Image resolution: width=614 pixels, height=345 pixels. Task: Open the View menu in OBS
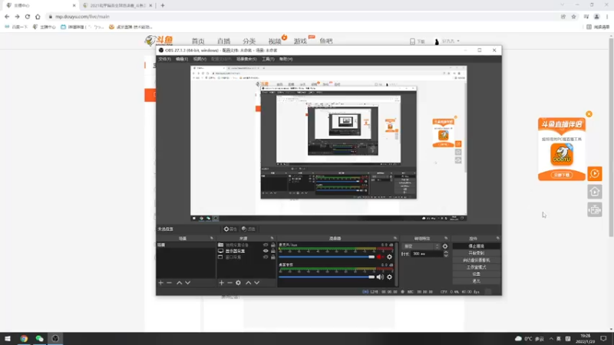pyautogui.click(x=200, y=59)
